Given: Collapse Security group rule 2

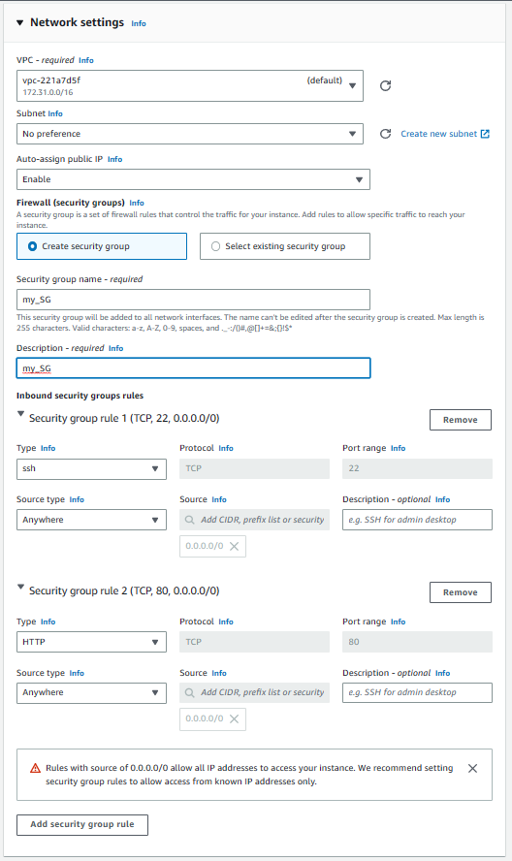Looking at the screenshot, I should click(20, 587).
